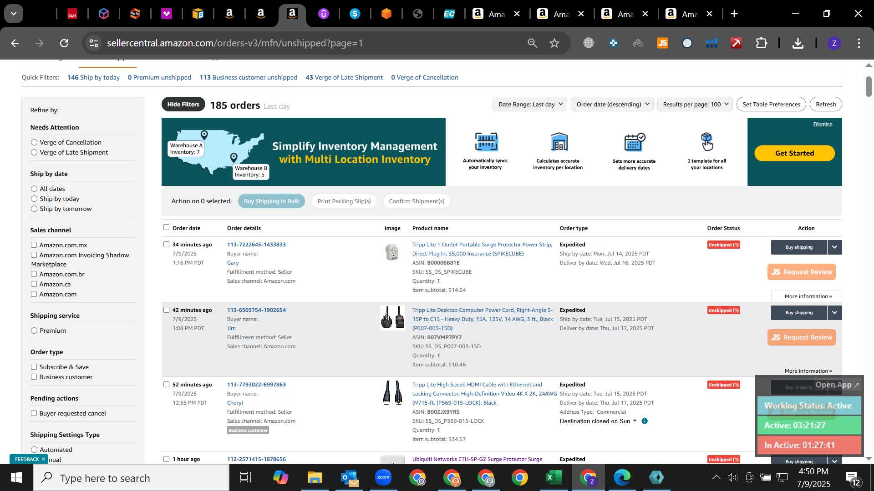This screenshot has width=874, height=491.
Task: Select Verge of Late Shipment radio filter
Action: 34,152
